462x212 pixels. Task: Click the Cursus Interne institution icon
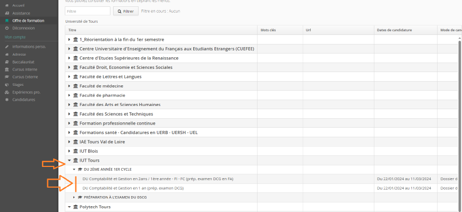(7, 69)
